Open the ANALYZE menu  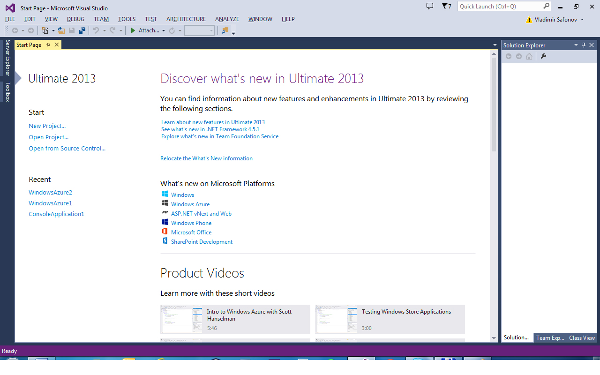[x=227, y=19]
